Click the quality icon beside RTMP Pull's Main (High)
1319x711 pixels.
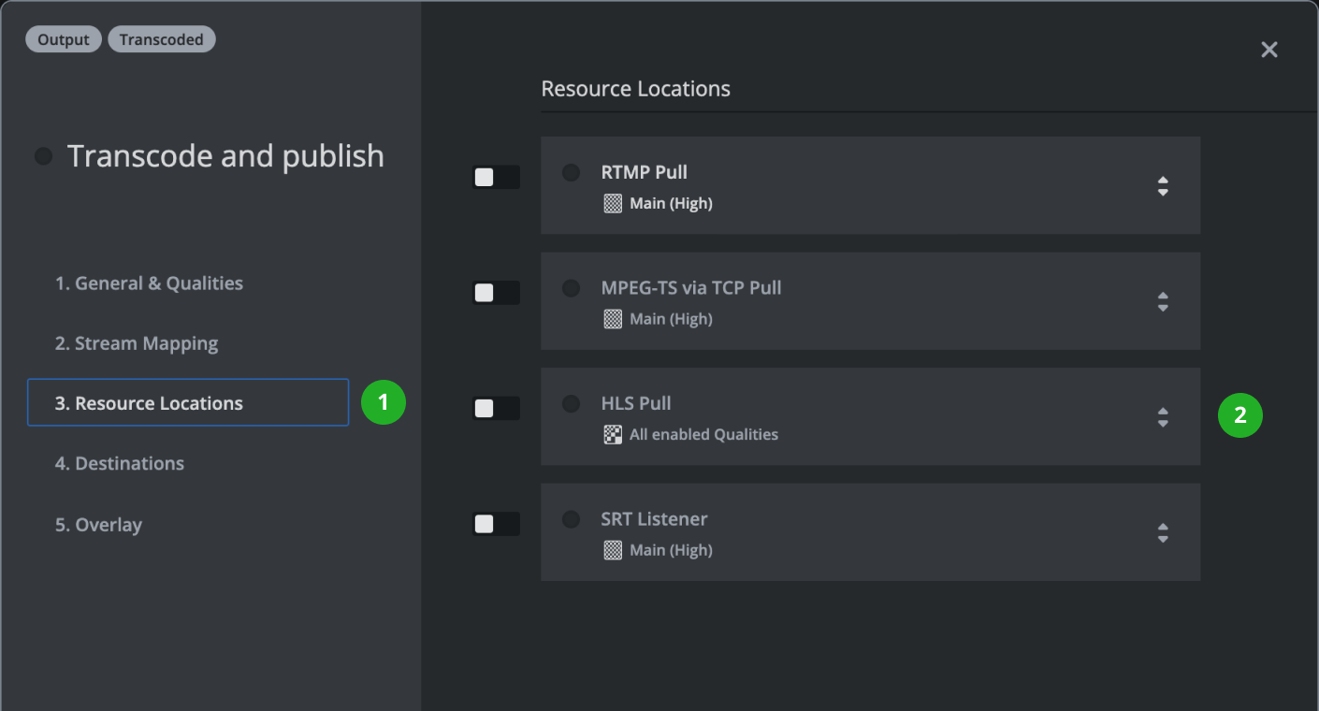pos(613,203)
